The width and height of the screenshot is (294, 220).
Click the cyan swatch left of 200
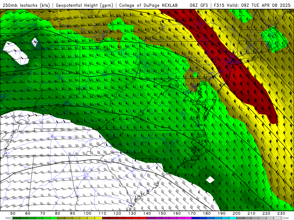233,218
